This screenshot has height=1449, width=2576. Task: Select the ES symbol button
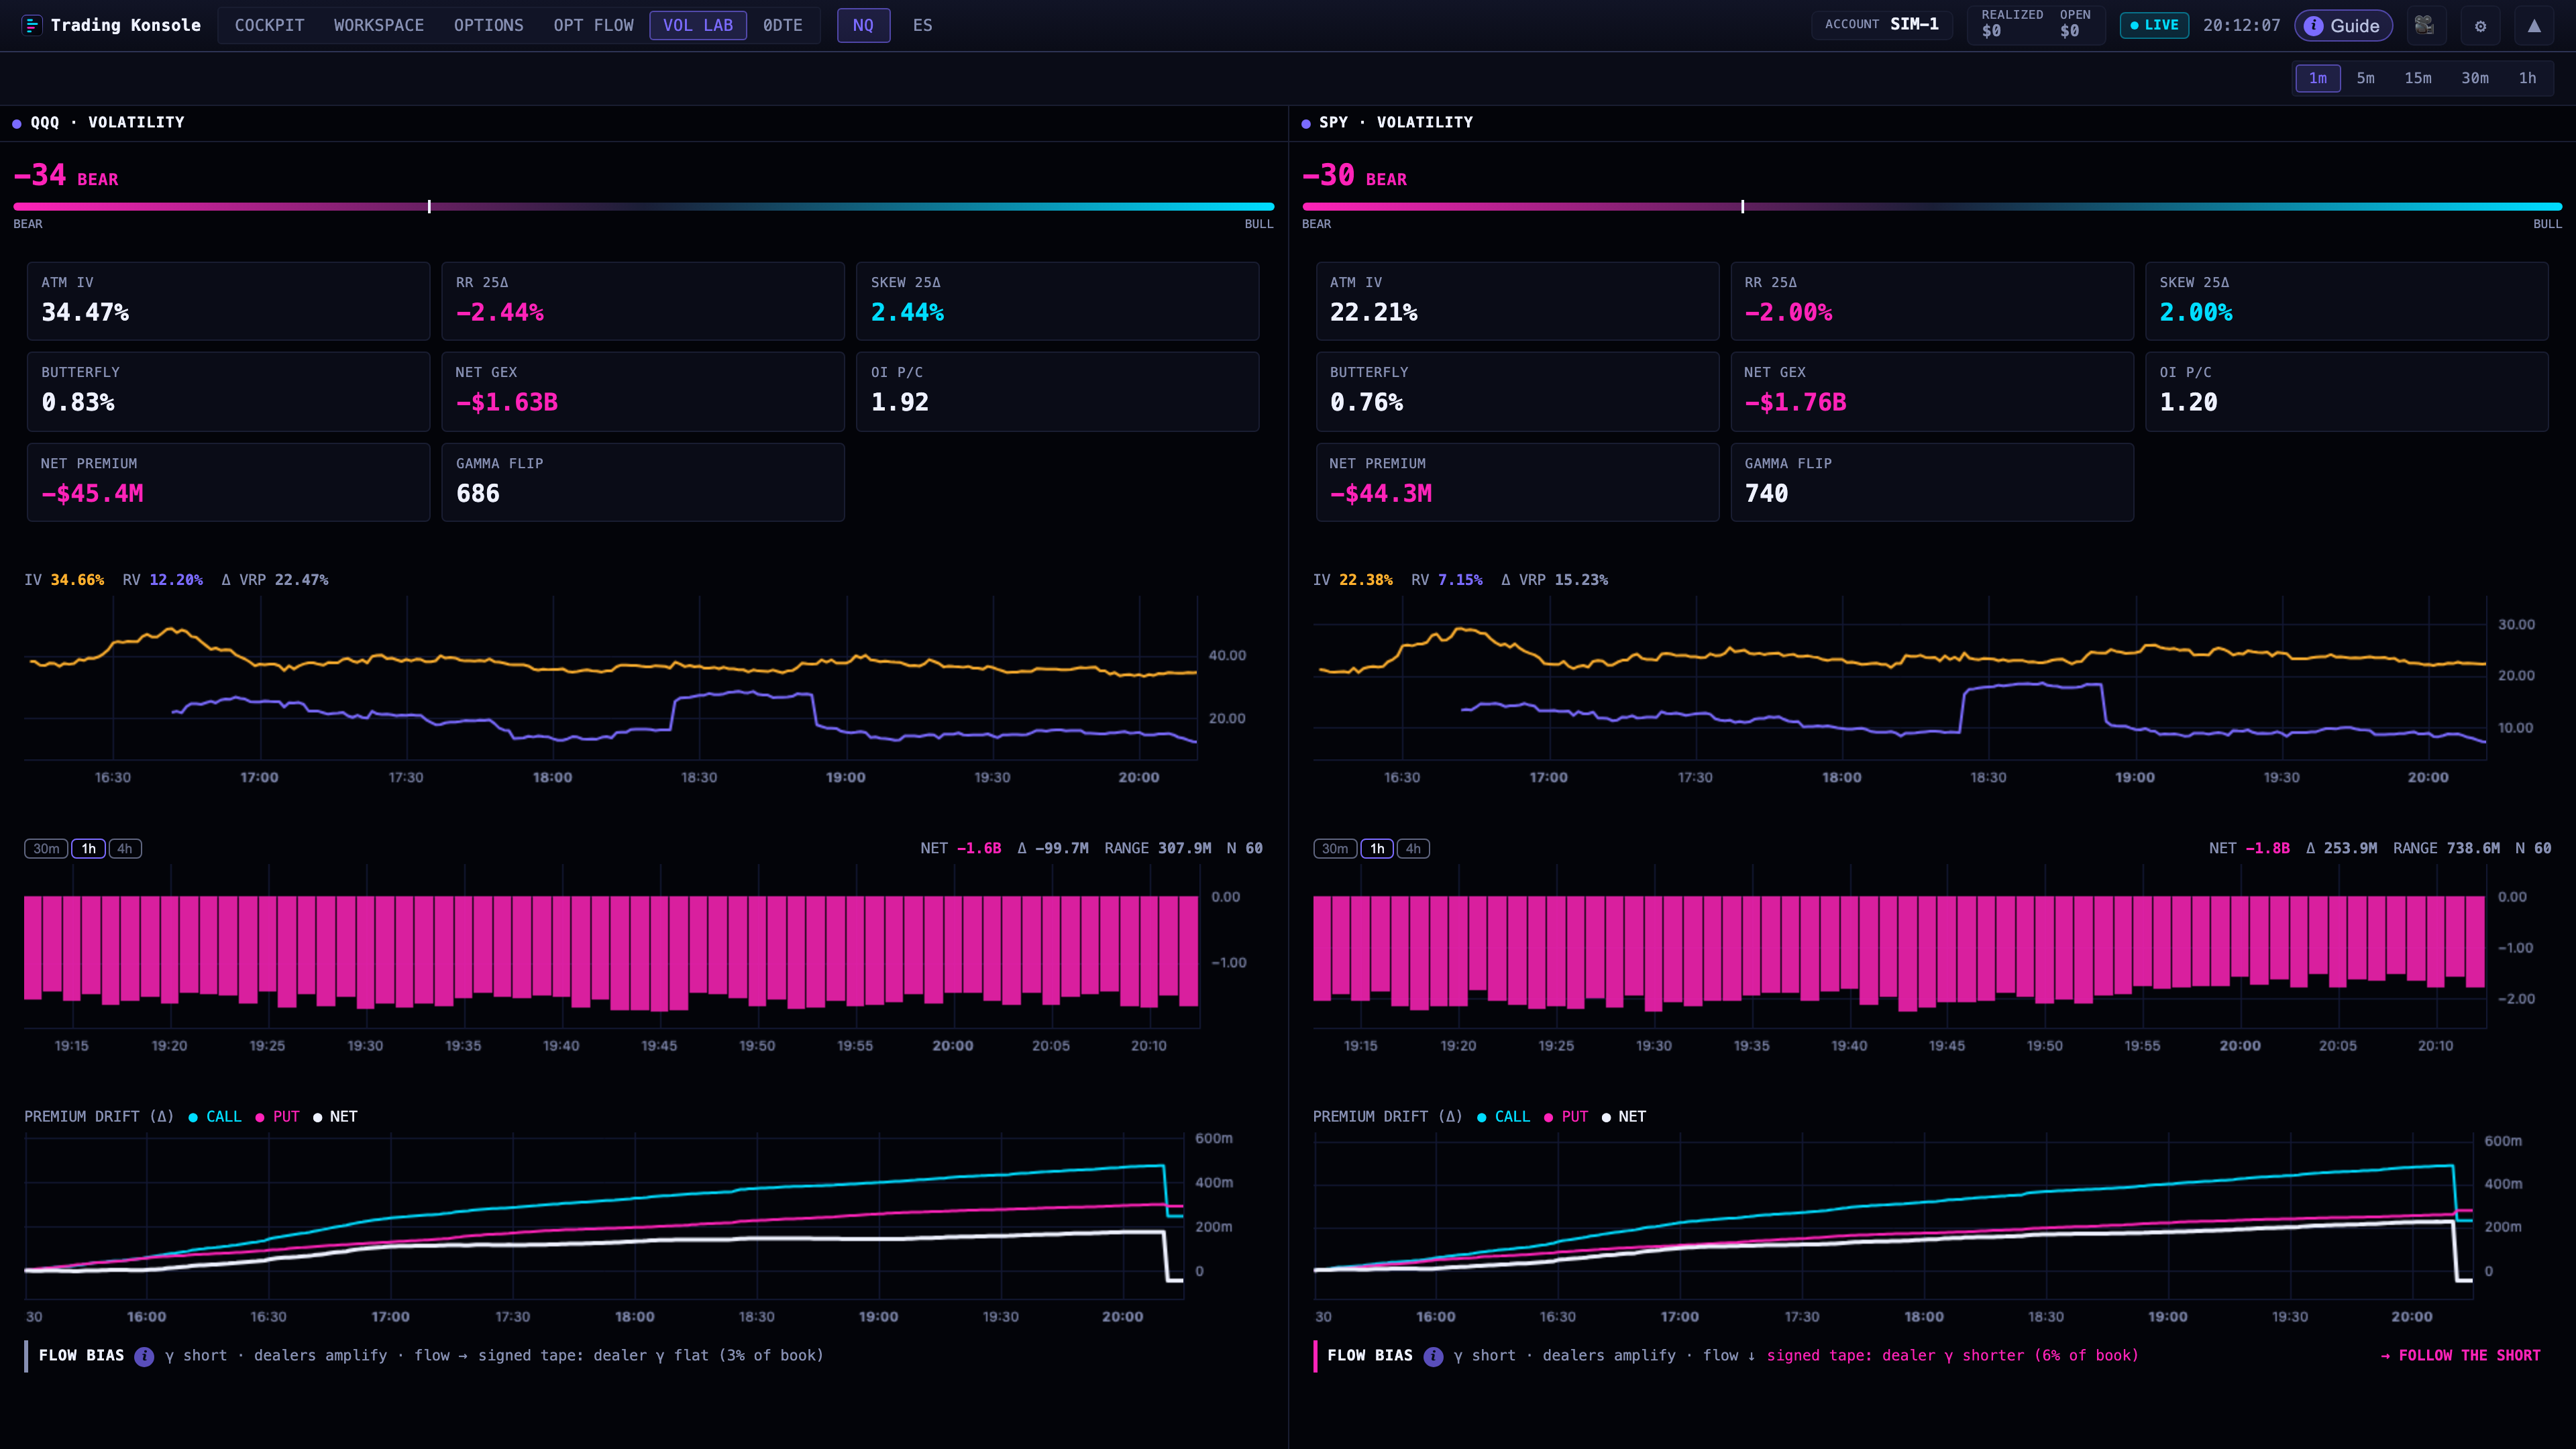coord(922,25)
